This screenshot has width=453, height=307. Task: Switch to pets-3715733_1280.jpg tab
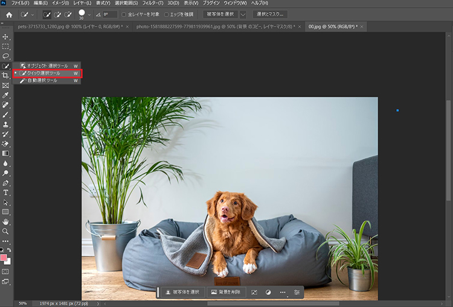70,27
